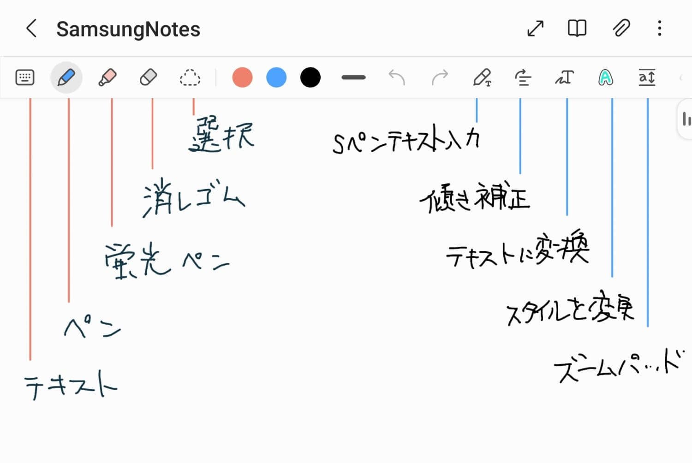Choose the blue pen color
The height and width of the screenshot is (463, 692).
[276, 77]
